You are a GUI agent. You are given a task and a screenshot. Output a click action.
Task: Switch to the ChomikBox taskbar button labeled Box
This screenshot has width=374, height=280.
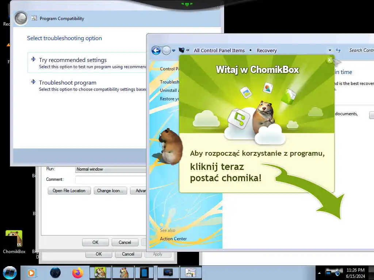tap(100, 273)
